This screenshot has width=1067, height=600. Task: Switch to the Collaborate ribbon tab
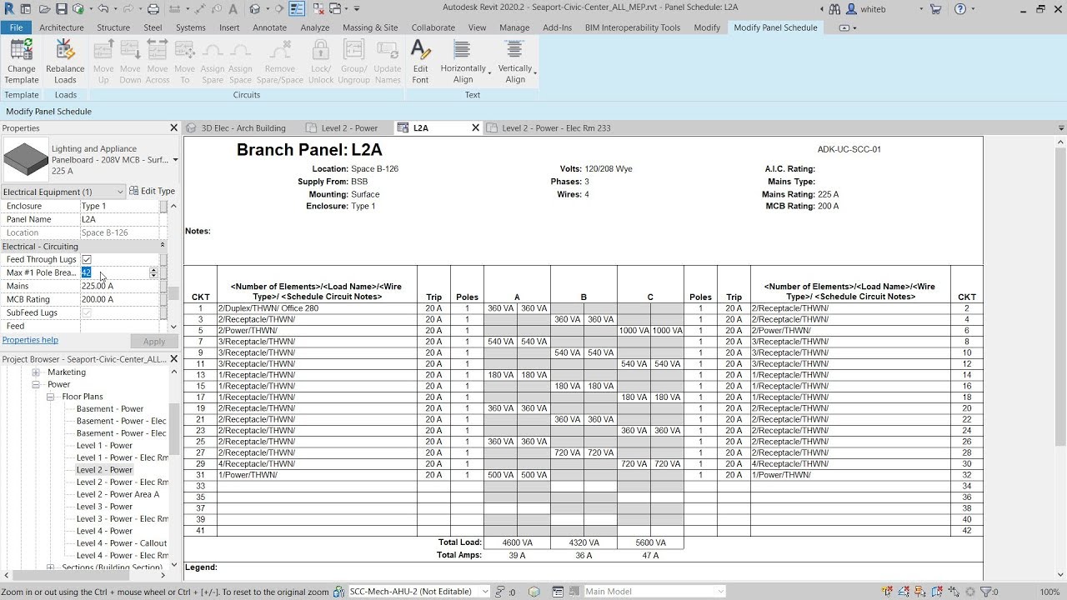(433, 27)
